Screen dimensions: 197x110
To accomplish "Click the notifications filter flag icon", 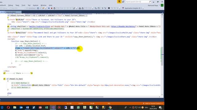I will point(119,2).
